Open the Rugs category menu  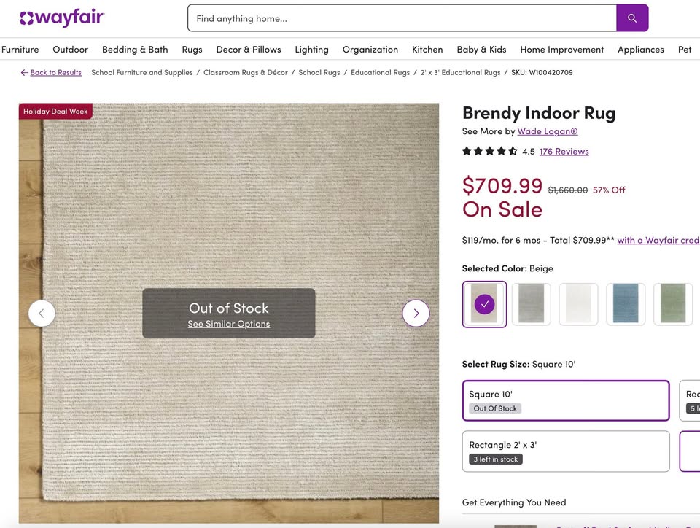click(x=192, y=50)
